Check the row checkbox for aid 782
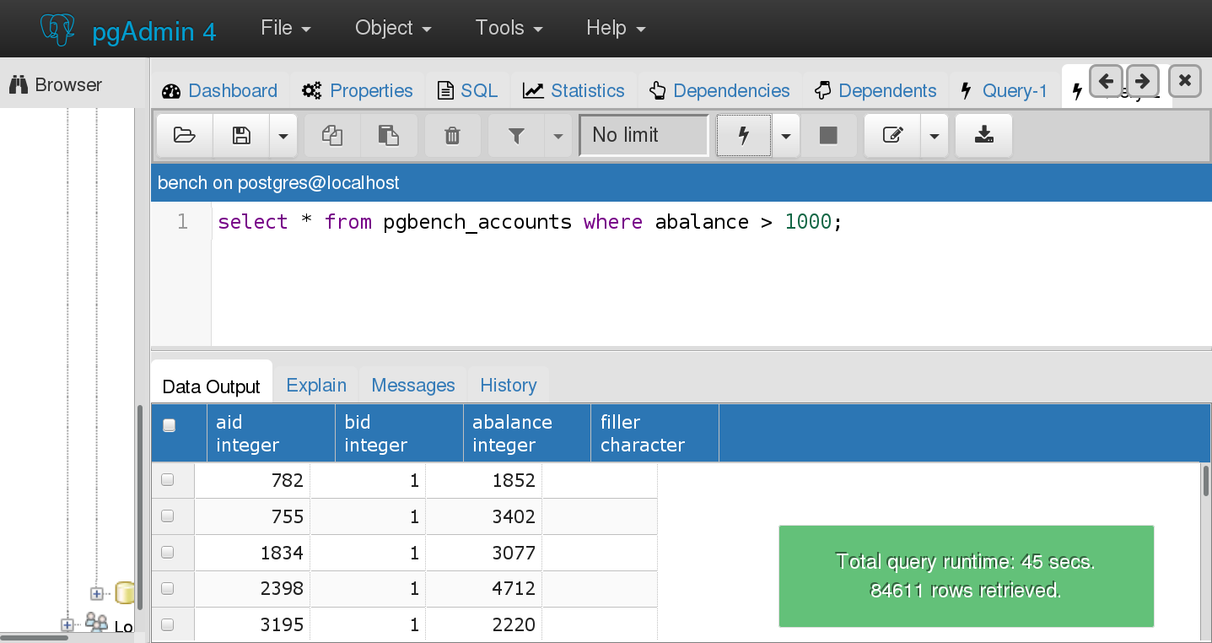Image resolution: width=1212 pixels, height=643 pixels. (x=167, y=480)
